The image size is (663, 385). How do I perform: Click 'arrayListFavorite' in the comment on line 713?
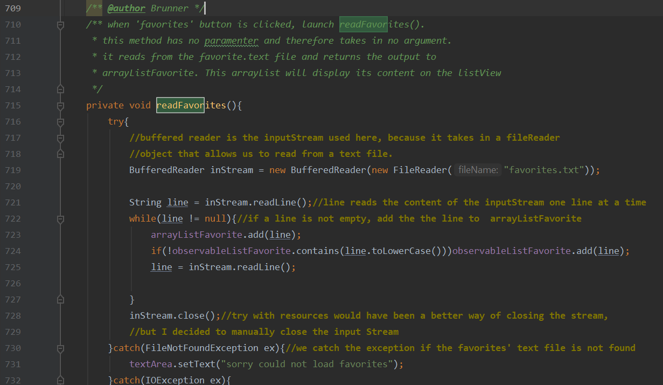pos(148,73)
